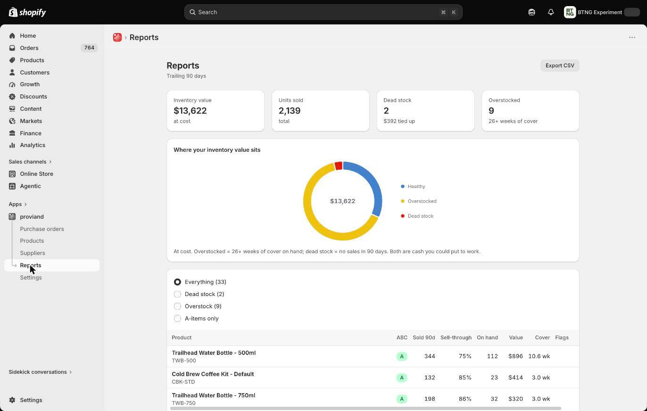
Task: Open Suppliers under proviand
Action: (x=33, y=253)
